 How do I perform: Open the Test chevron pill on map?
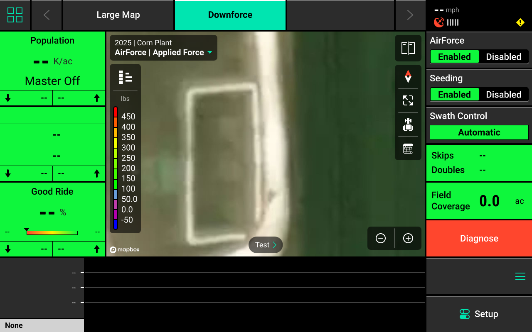[x=266, y=245]
